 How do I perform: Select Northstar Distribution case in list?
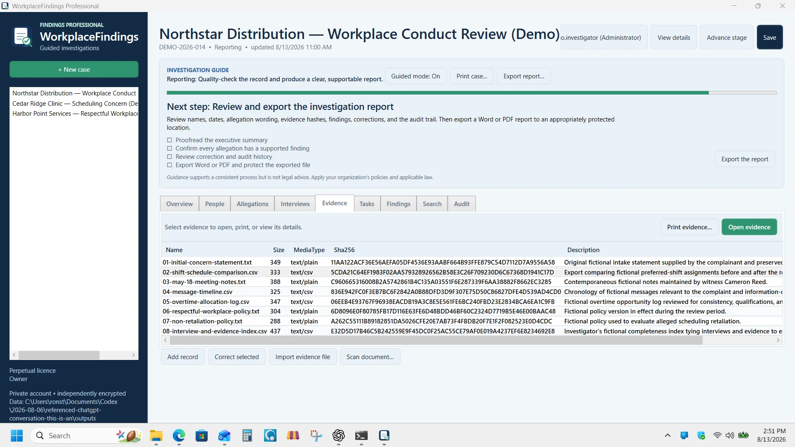75,93
